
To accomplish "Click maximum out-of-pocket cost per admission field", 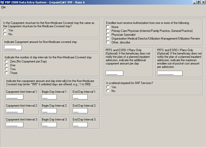I will pos(170,73).
